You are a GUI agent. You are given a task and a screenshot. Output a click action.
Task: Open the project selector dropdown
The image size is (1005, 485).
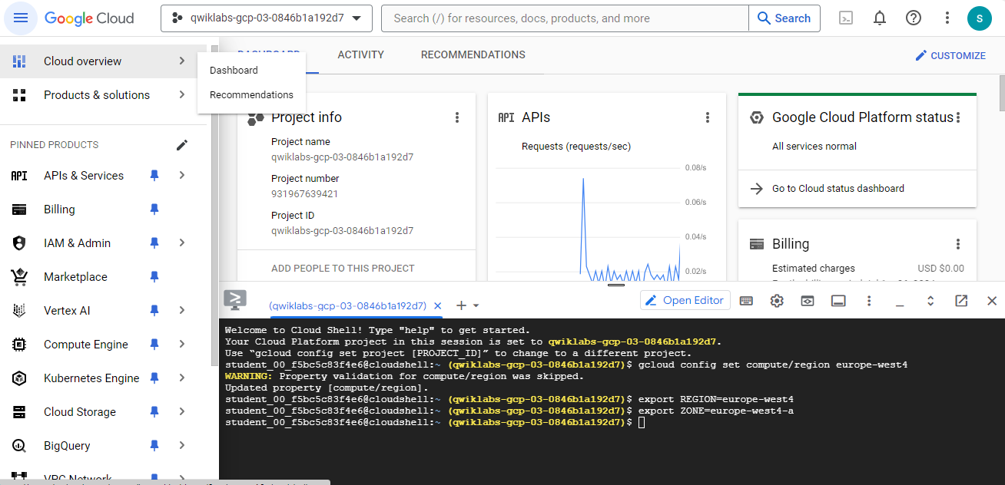point(267,18)
